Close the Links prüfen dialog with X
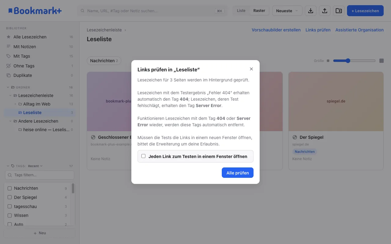This screenshot has height=244, width=391. tap(251, 69)
